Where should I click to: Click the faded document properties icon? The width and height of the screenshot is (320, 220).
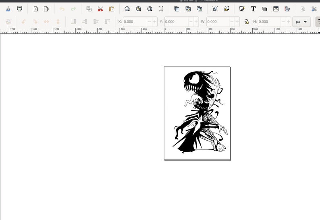pyautogui.click(x=303, y=9)
